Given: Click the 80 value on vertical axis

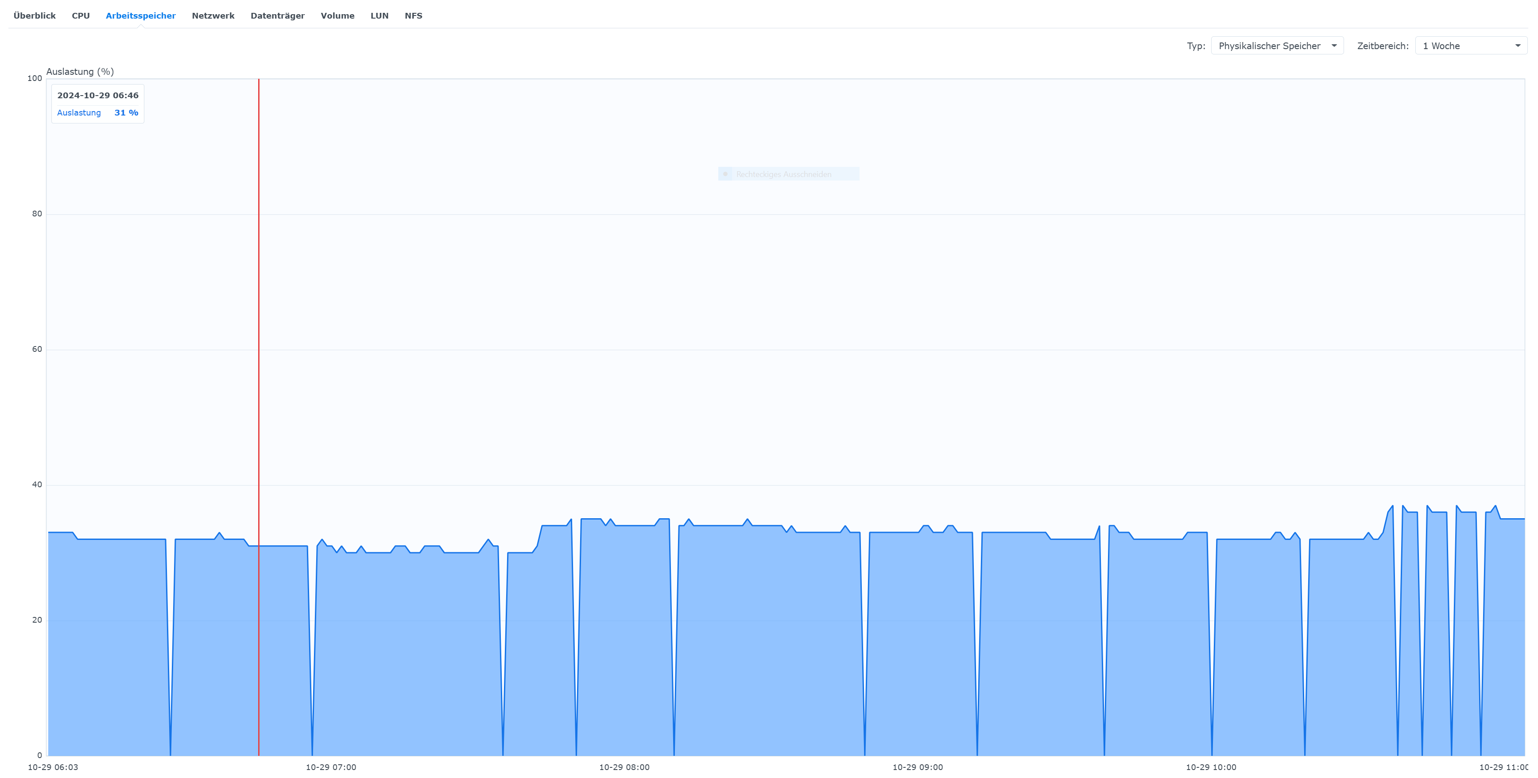Looking at the screenshot, I should coord(37,214).
